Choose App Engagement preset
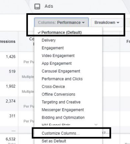This screenshot has height=144, width=130. coord(56,63)
